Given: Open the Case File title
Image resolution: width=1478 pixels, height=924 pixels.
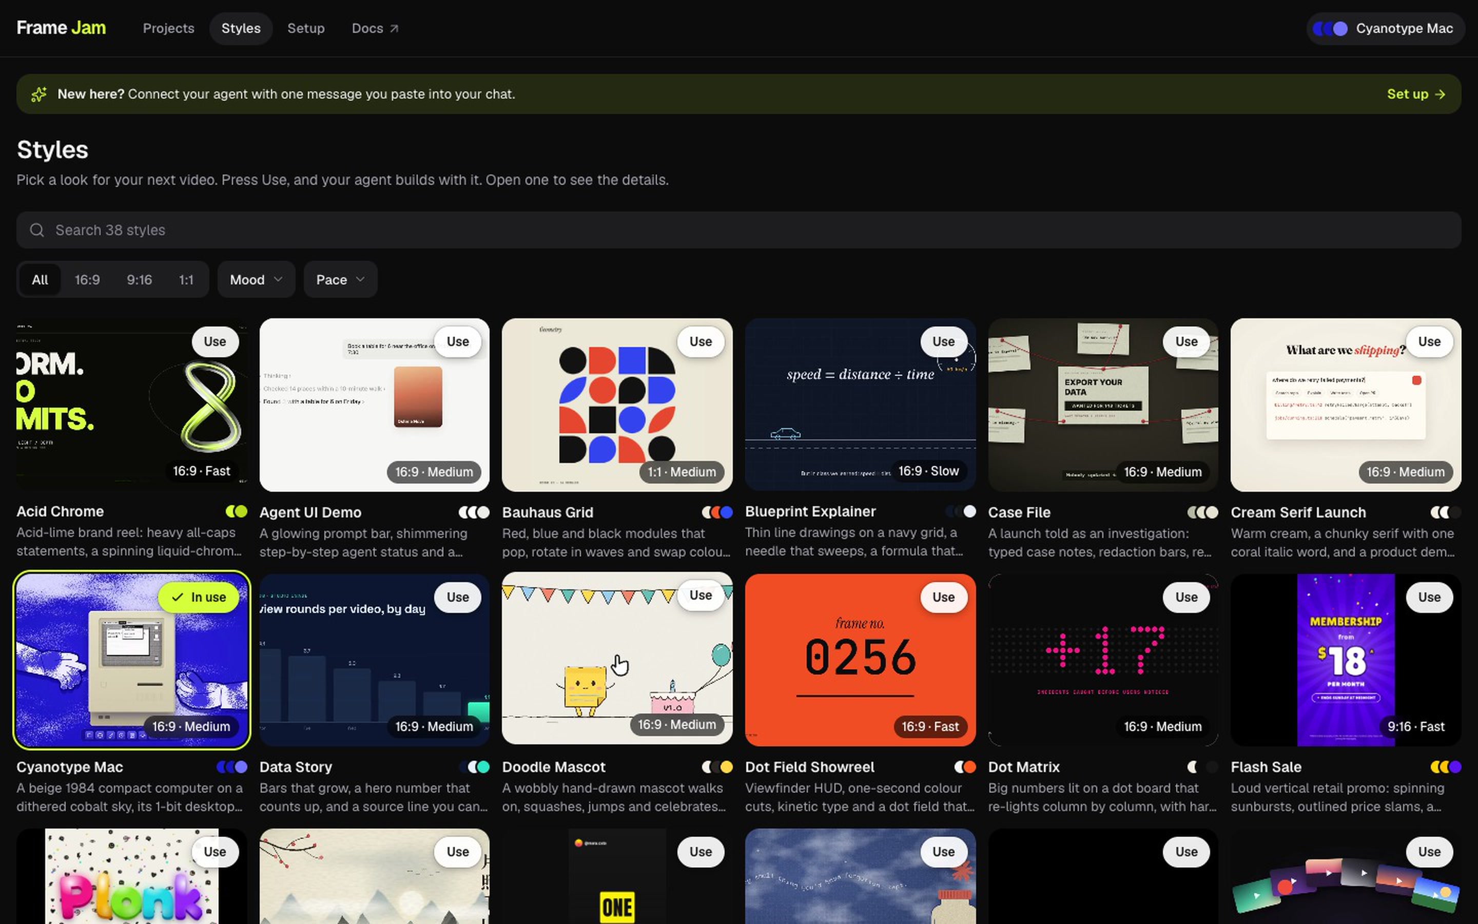Looking at the screenshot, I should coord(1019,512).
